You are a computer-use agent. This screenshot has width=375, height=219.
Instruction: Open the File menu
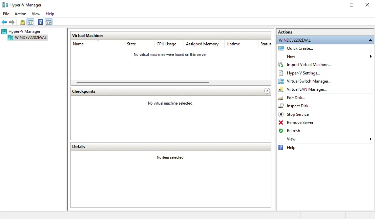coord(6,14)
